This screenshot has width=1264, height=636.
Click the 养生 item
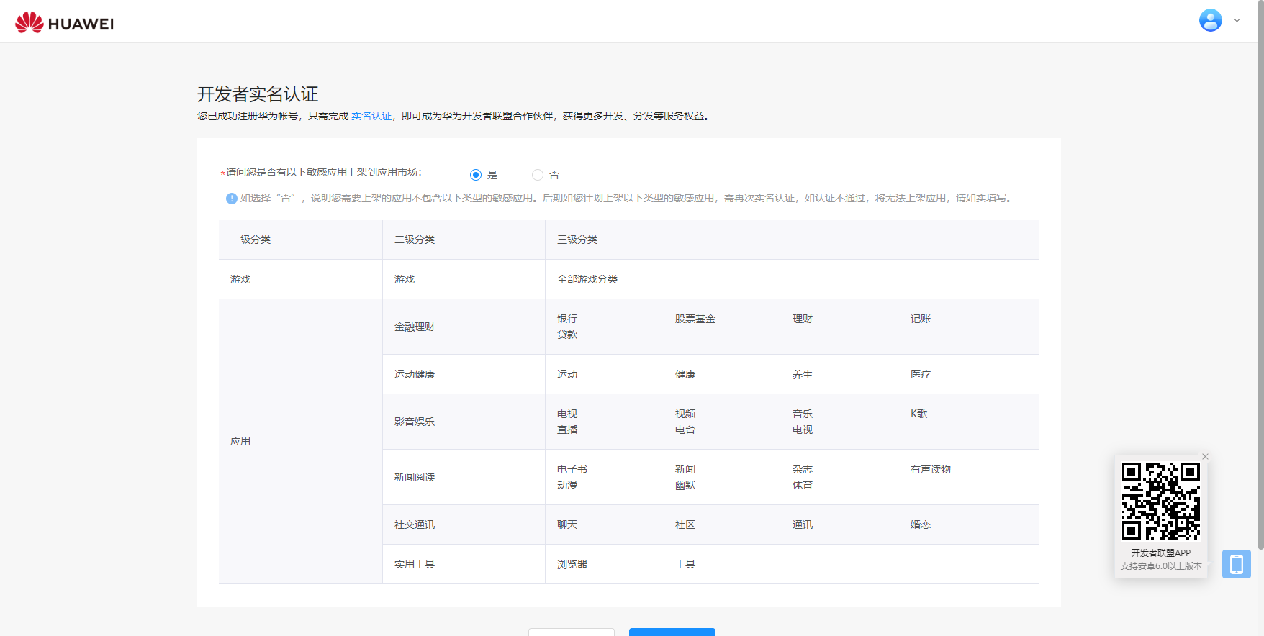803,374
